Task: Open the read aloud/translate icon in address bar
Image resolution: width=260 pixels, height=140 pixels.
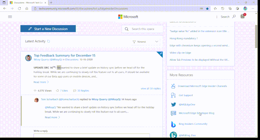Action: click(201, 8)
